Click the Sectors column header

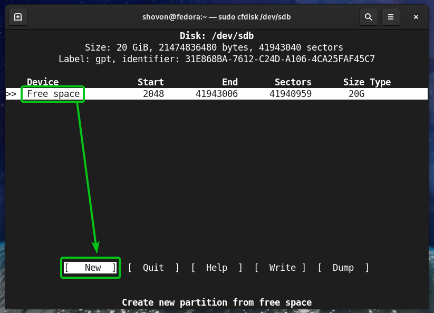pos(293,82)
